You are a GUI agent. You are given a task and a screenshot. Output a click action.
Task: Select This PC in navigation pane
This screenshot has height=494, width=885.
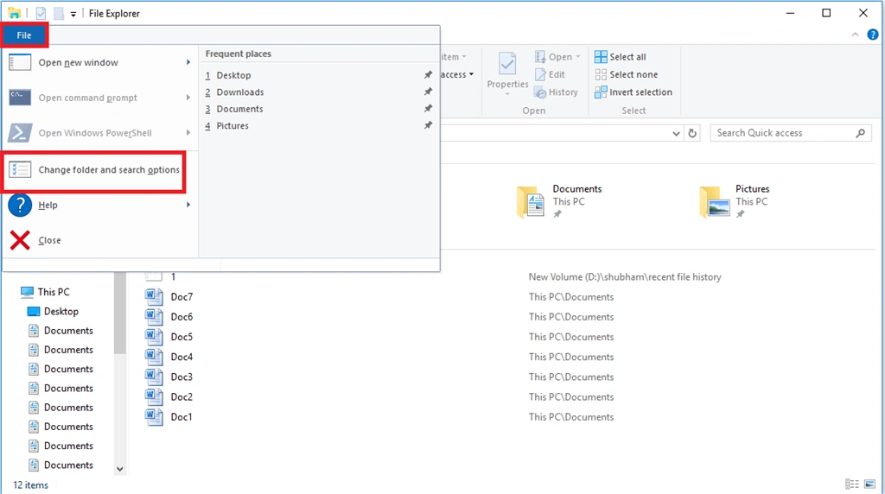click(x=45, y=292)
